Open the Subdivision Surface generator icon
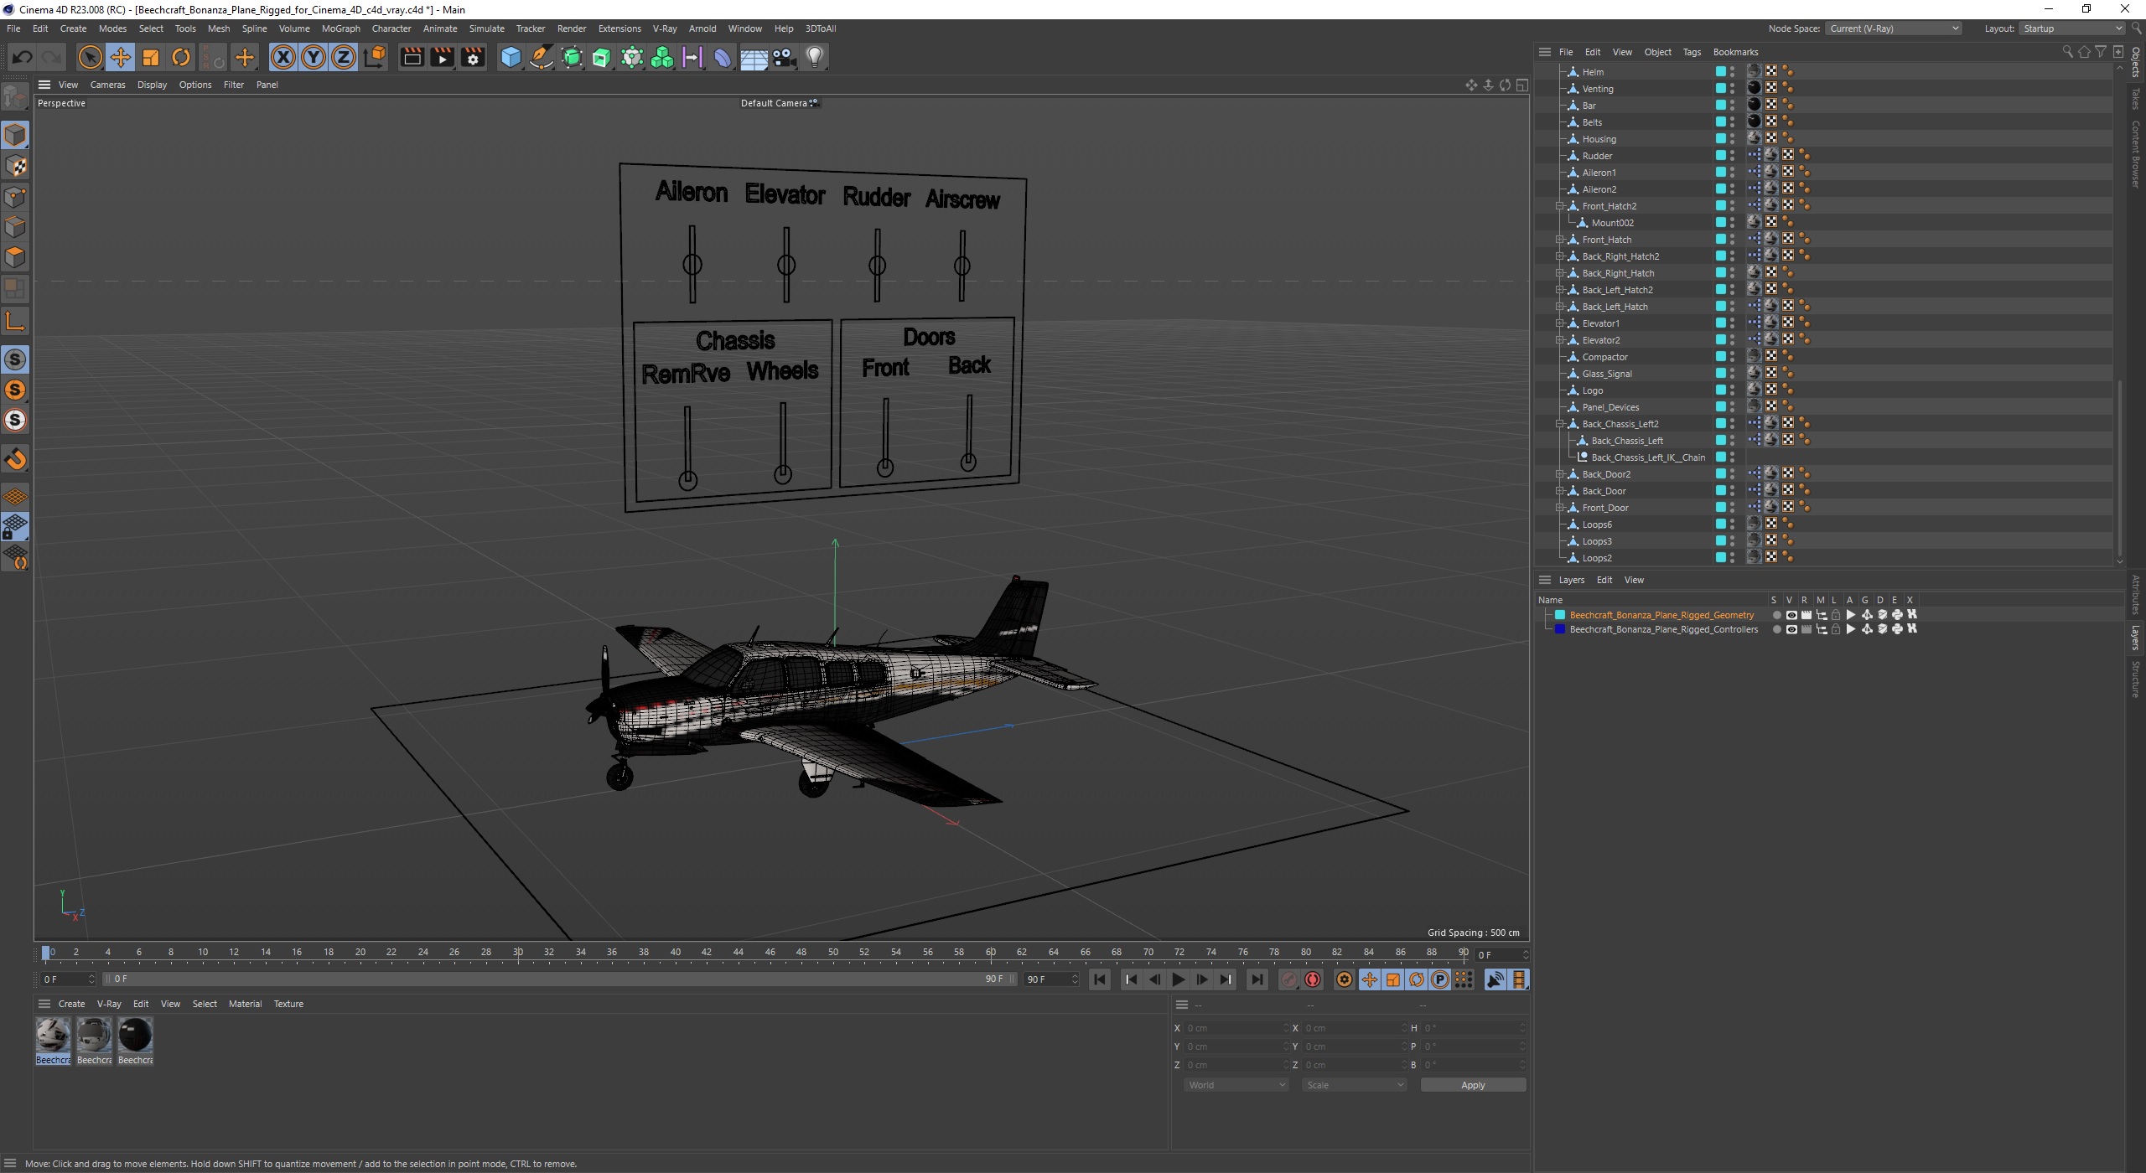 (572, 57)
